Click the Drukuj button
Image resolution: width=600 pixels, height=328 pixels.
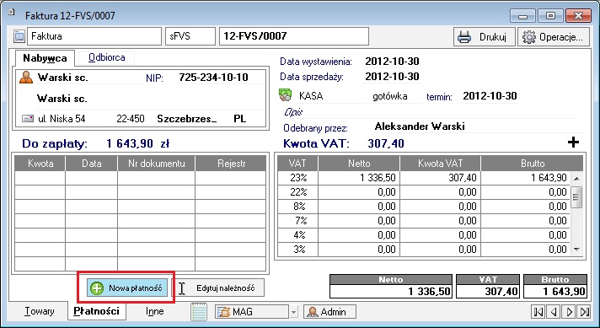coord(485,37)
